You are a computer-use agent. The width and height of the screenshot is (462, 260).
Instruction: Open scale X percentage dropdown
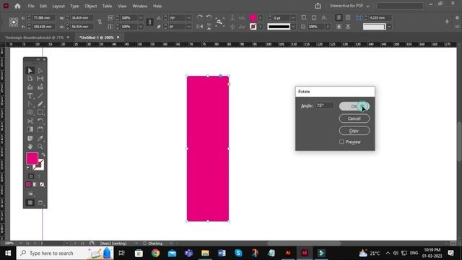[141, 17]
